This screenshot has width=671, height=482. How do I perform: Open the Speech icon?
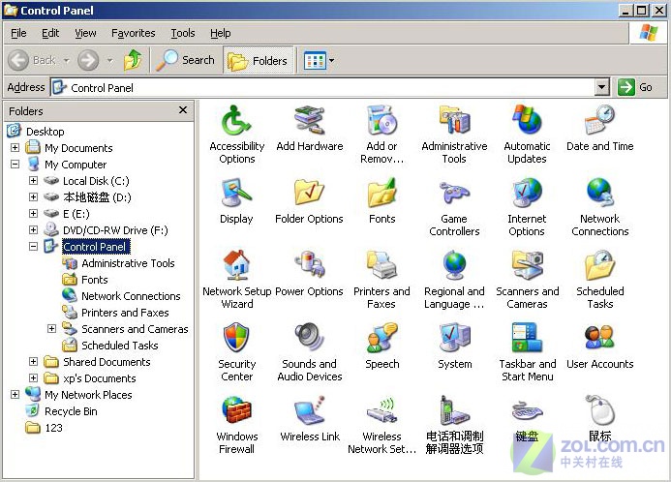click(x=381, y=339)
